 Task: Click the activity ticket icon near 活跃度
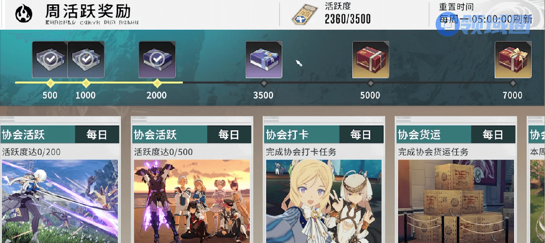[x=304, y=15]
